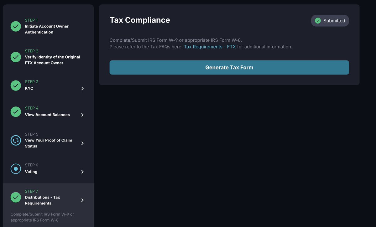
Task: Expand the Voting step chevron
Action: [x=82, y=172]
